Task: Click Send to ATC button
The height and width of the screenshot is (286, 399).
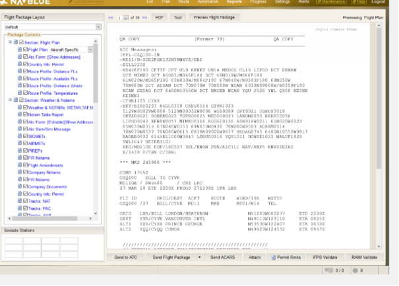Action: coord(126,257)
